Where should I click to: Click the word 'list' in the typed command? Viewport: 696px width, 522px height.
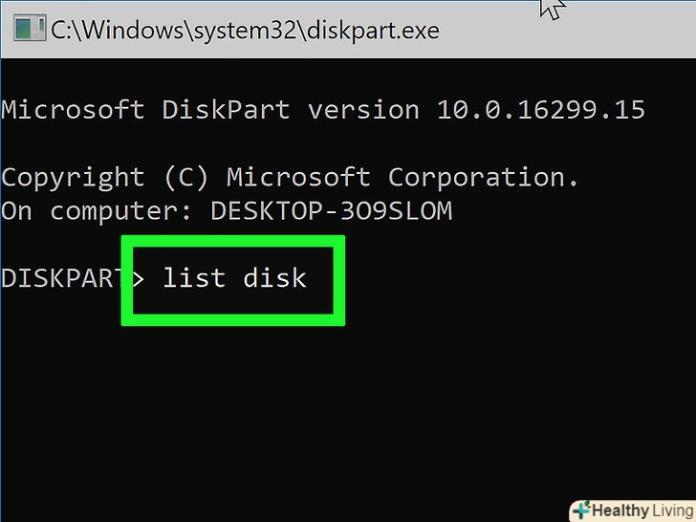coord(193,279)
